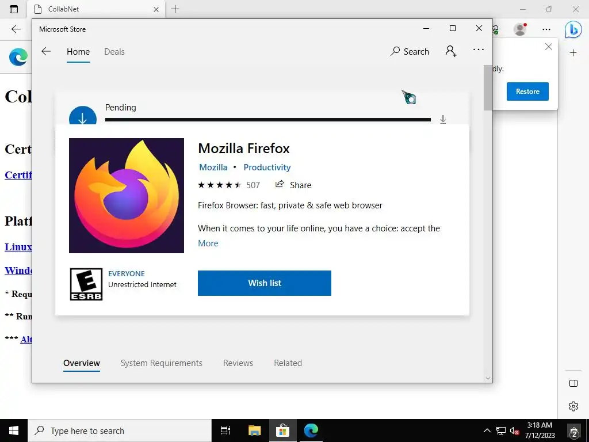Click the small download arrow beside progress bar
This screenshot has width=589, height=442.
[x=443, y=119]
